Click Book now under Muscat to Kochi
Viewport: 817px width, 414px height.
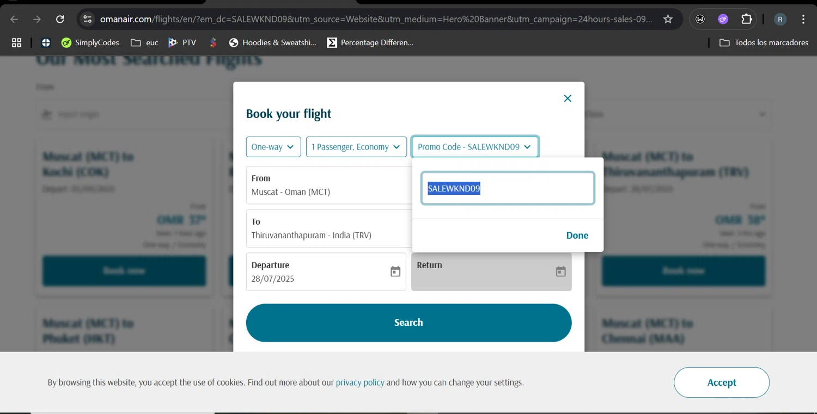pyautogui.click(x=124, y=270)
